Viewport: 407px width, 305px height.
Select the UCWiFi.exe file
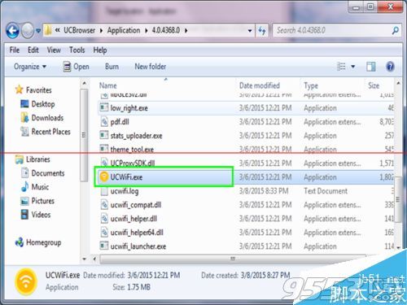pyautogui.click(x=164, y=177)
